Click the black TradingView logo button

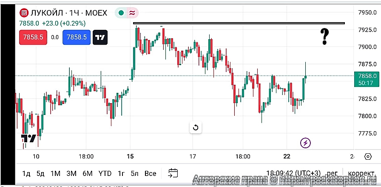coord(100,37)
